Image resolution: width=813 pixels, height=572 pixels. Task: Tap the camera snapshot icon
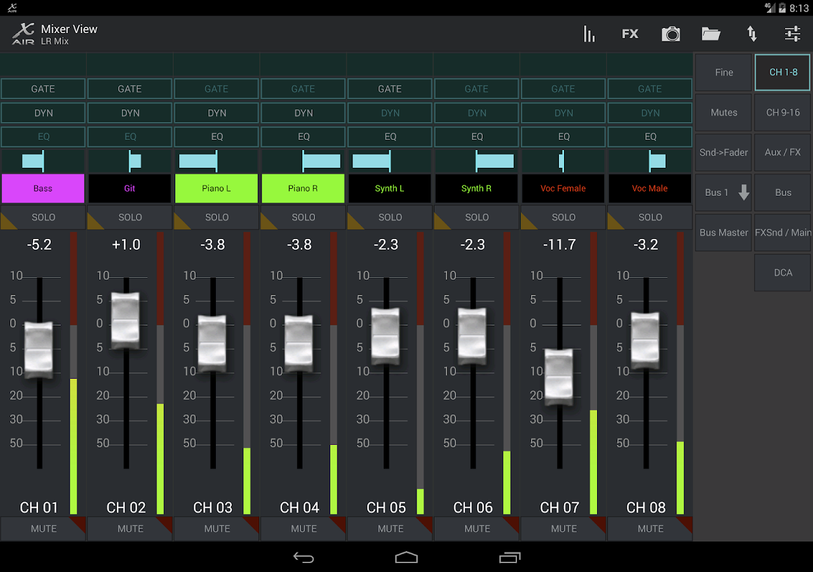[671, 34]
